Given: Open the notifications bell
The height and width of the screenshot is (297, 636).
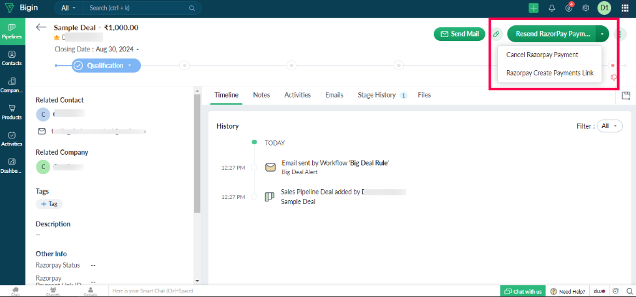Looking at the screenshot, I should pyautogui.click(x=552, y=8).
